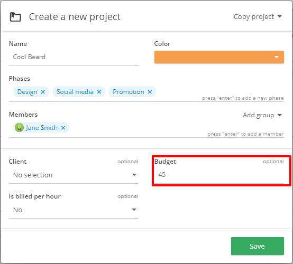Click the project folder icon in header
Screen dimensions: 293x264
click(15, 17)
